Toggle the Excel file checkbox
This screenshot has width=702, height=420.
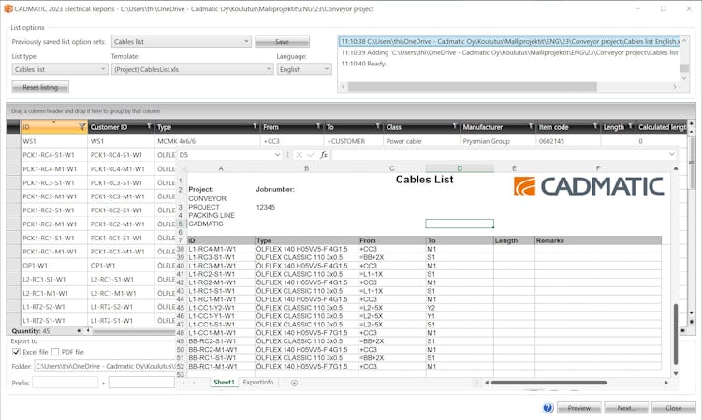17,352
